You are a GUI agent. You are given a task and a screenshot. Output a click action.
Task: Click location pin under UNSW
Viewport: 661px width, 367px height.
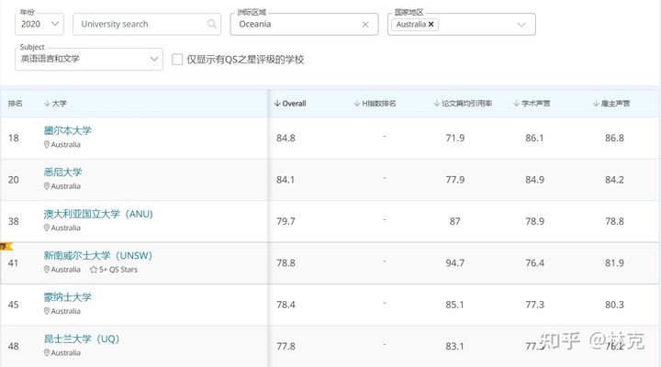point(47,270)
